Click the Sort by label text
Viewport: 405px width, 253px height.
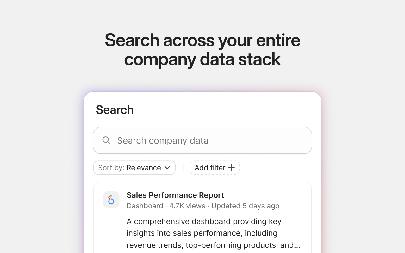pyautogui.click(x=111, y=168)
